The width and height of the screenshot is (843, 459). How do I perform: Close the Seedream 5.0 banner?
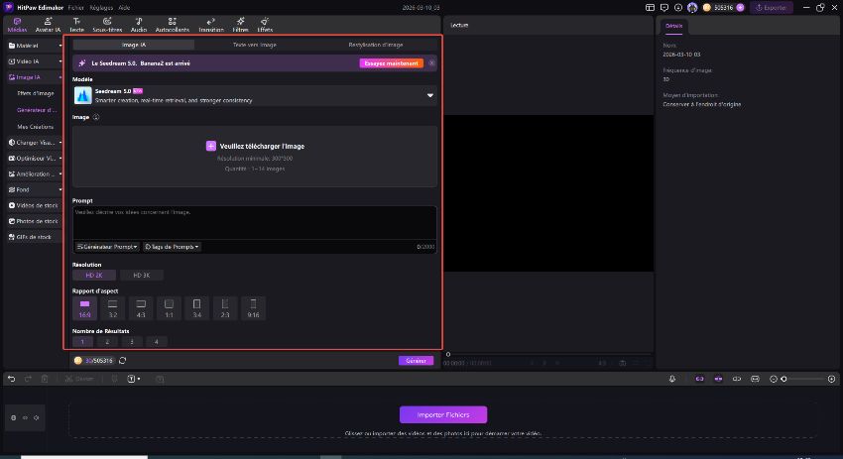pyautogui.click(x=431, y=63)
